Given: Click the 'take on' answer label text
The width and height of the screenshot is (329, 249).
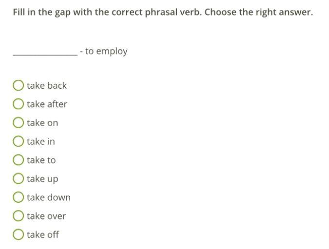Looking at the screenshot, I should [42, 123].
